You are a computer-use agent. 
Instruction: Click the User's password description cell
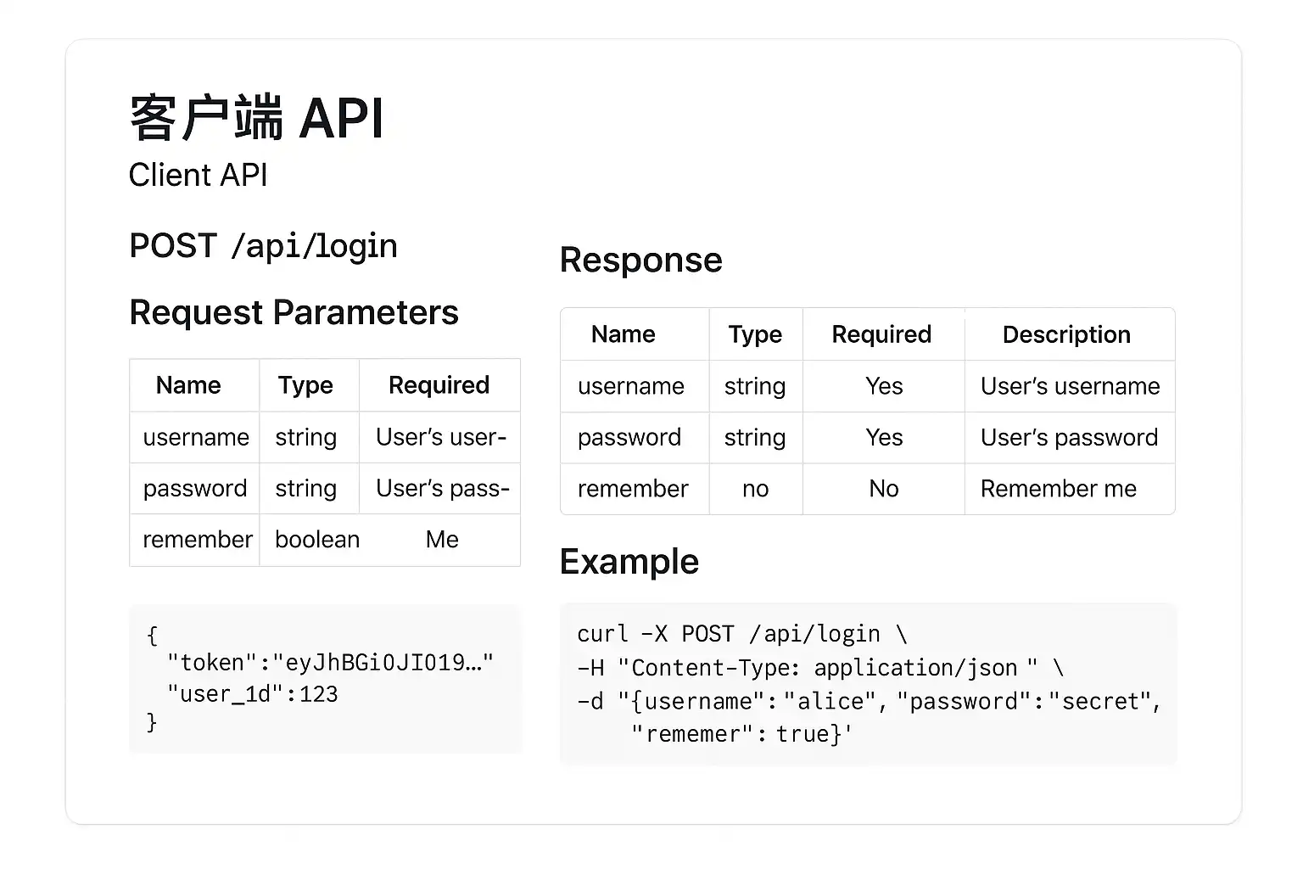(x=1069, y=437)
